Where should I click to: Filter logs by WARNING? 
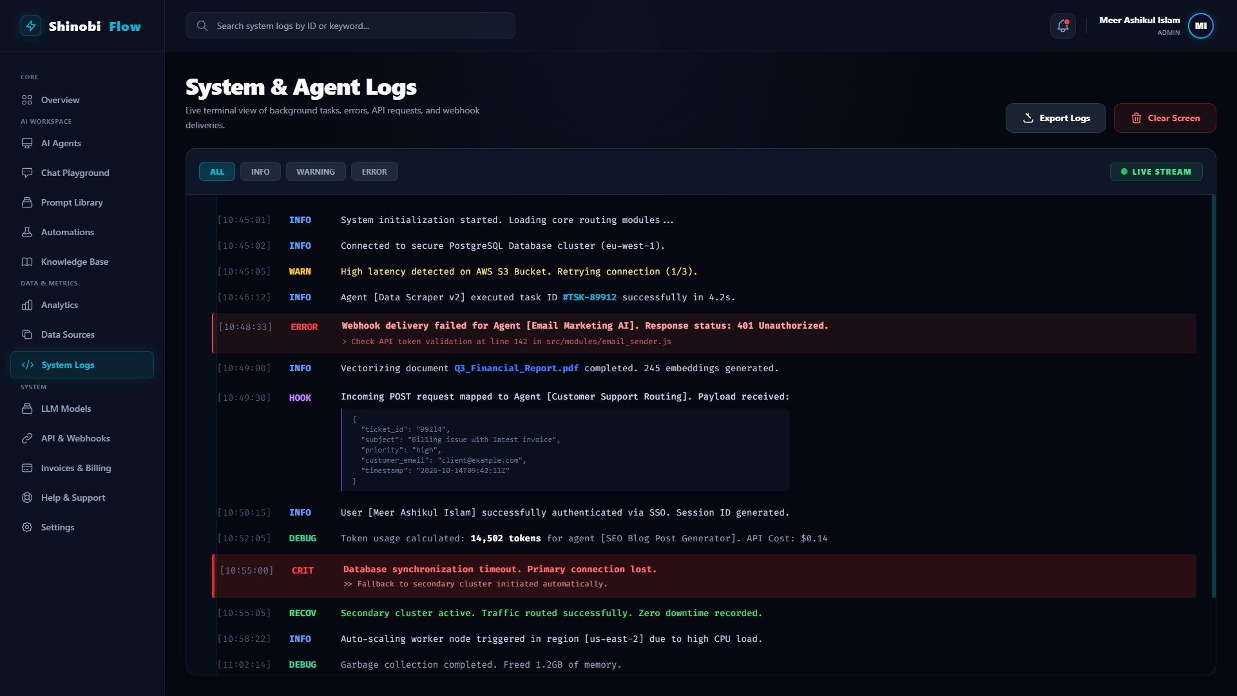tap(316, 171)
